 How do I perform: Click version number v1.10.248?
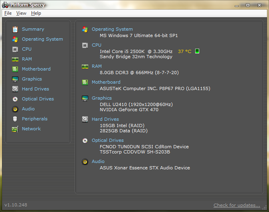click(x=16, y=205)
